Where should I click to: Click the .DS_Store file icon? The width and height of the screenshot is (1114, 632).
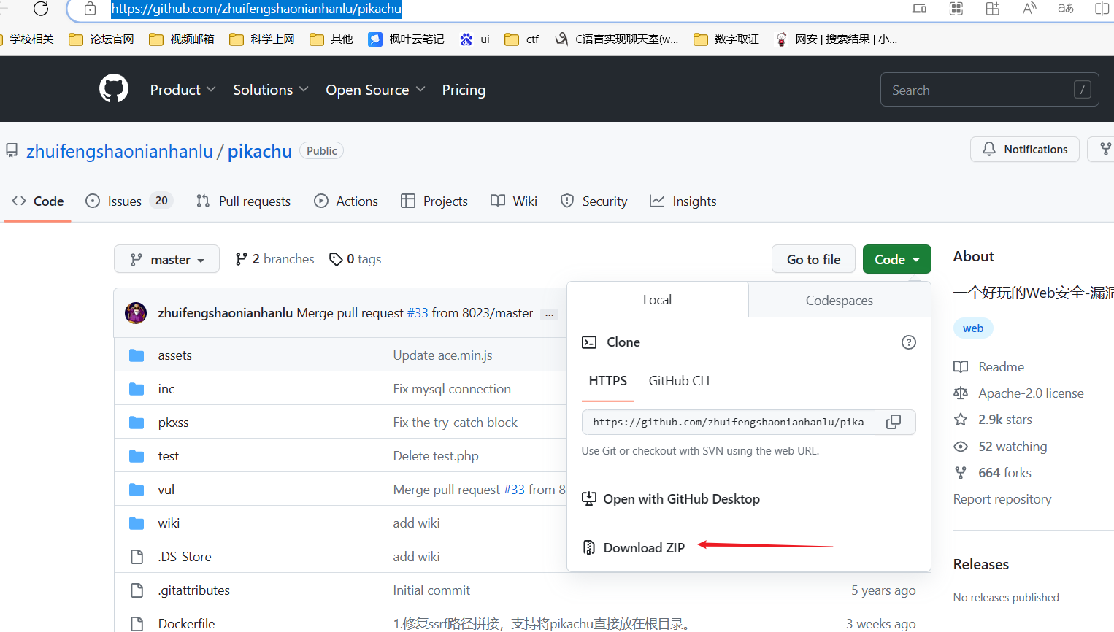[137, 557]
